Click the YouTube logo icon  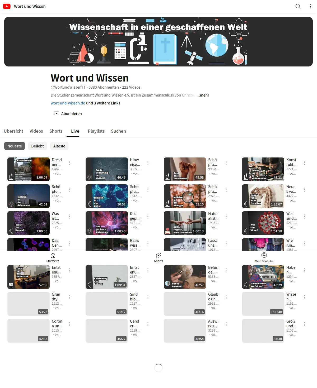click(x=7, y=6)
